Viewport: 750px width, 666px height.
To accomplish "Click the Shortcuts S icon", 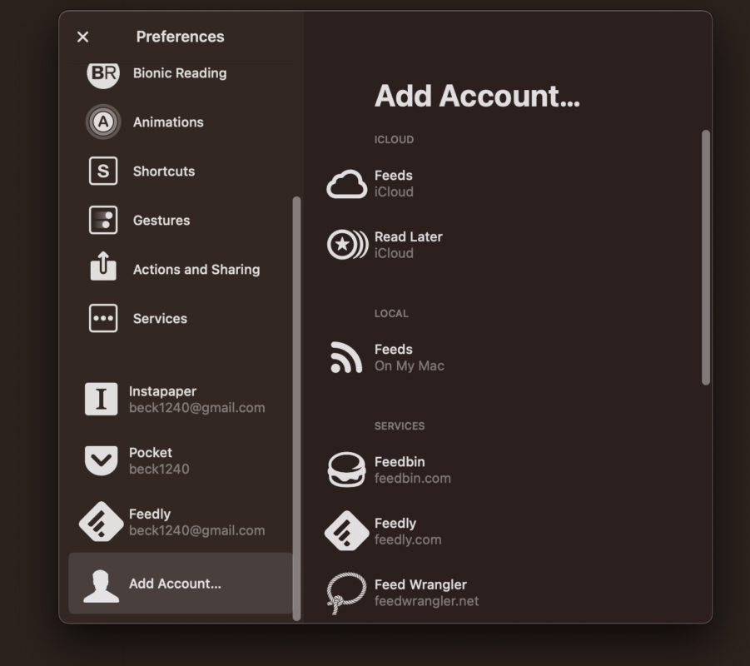I will coord(103,171).
